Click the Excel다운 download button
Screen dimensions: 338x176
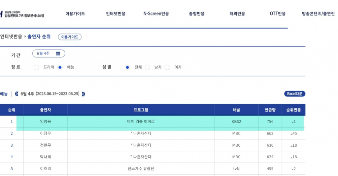294,94
